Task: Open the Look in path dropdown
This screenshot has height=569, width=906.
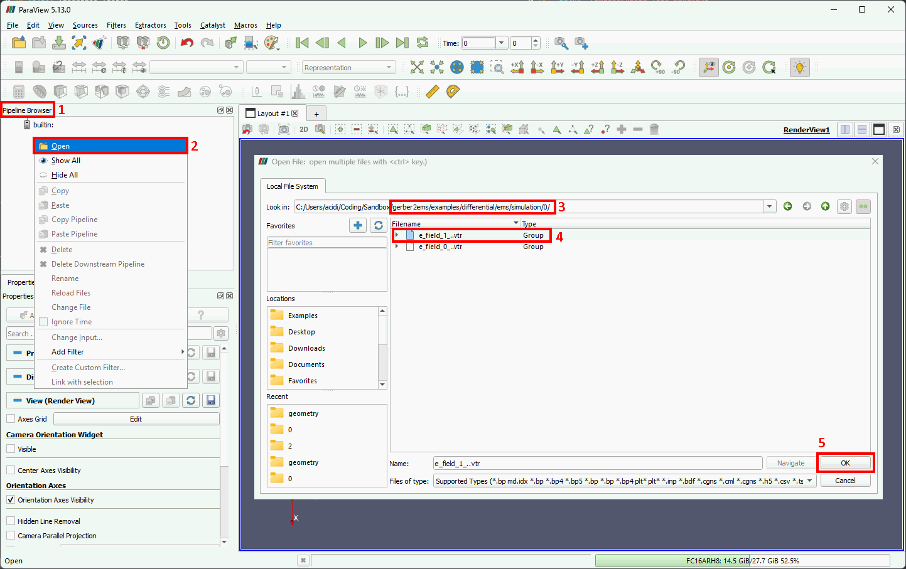Action: 770,206
